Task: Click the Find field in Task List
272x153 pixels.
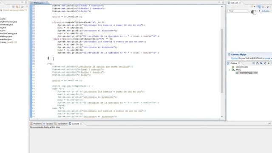Action: click(238, 11)
